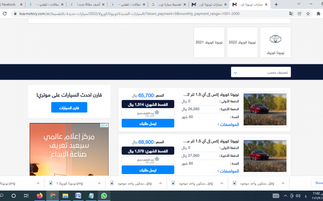Open the tab search chevron in title bar
The height and width of the screenshot is (201, 323).
pos(299,4)
